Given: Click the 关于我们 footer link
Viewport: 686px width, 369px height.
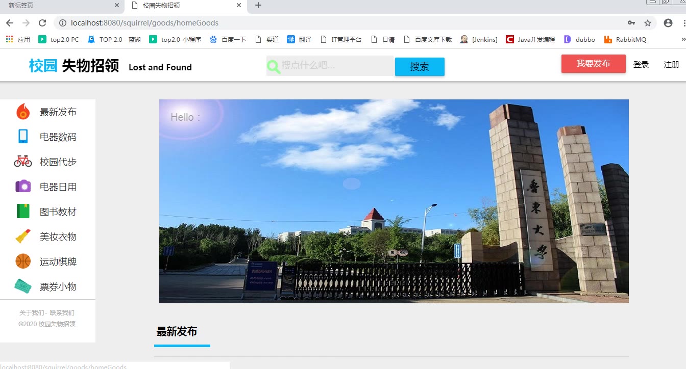Looking at the screenshot, I should coord(32,312).
